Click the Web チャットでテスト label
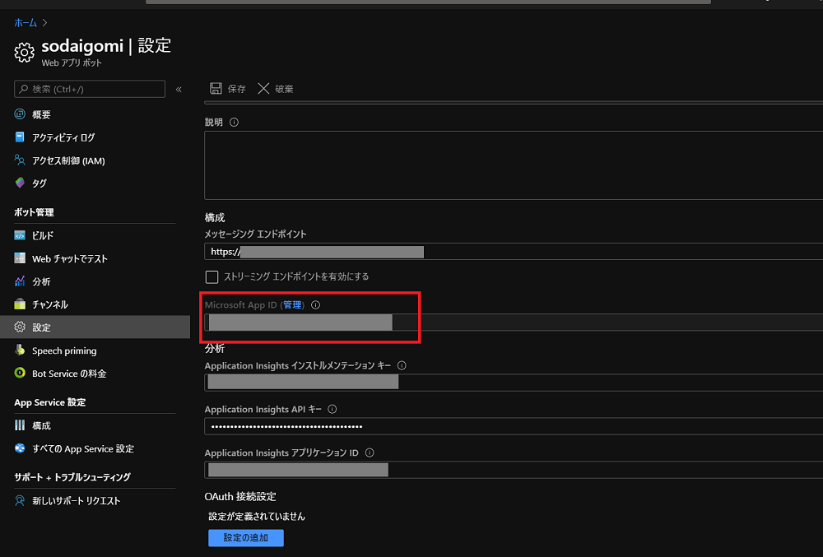The height and width of the screenshot is (557, 823). [70, 258]
